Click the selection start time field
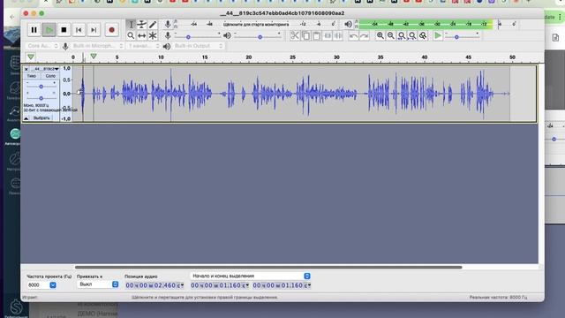This screenshot has width=565, height=318. coord(220,285)
